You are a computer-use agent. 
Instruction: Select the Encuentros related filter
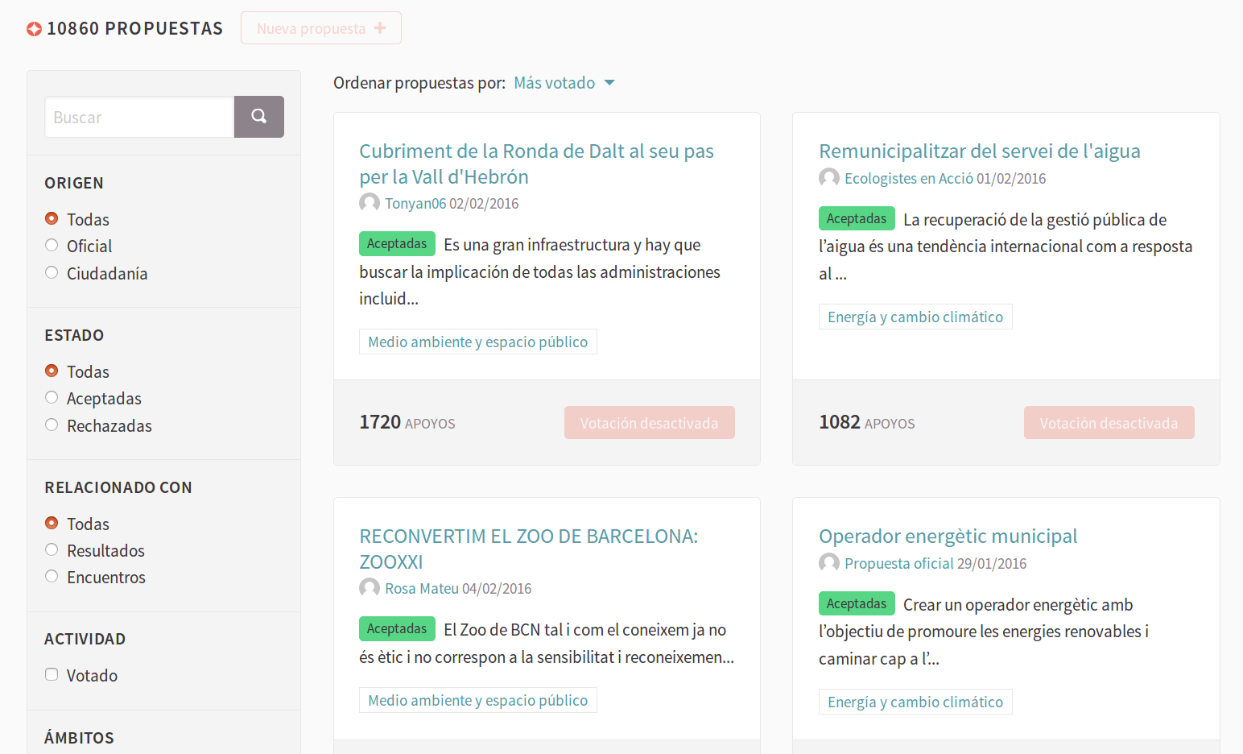pyautogui.click(x=52, y=577)
